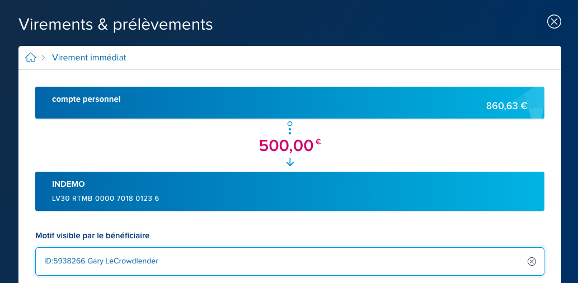Image resolution: width=578 pixels, height=283 pixels.
Task: Select the compte personnel source account card
Action: pos(290,102)
